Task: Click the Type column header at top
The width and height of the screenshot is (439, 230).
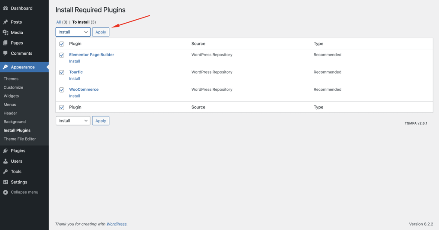Action: [319, 44]
